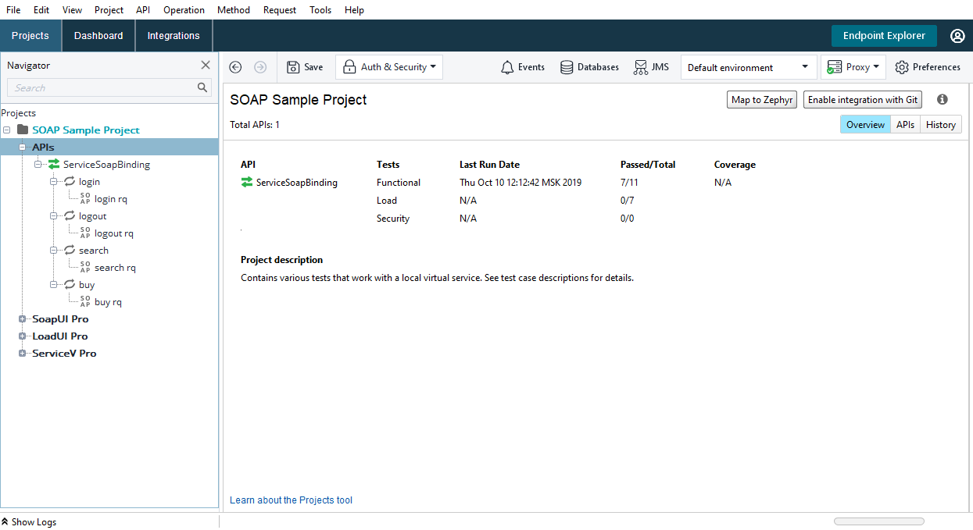Select the login rq request in tree
This screenshot has height=530, width=973.
click(111, 199)
